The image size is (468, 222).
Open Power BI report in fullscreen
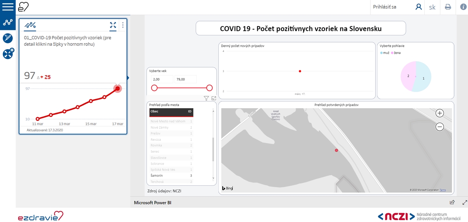[x=464, y=202]
